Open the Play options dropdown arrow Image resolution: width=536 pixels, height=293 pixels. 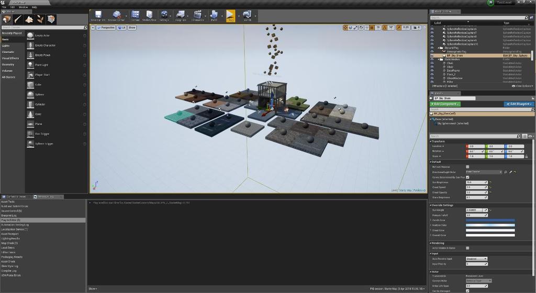pyautogui.click(x=239, y=16)
